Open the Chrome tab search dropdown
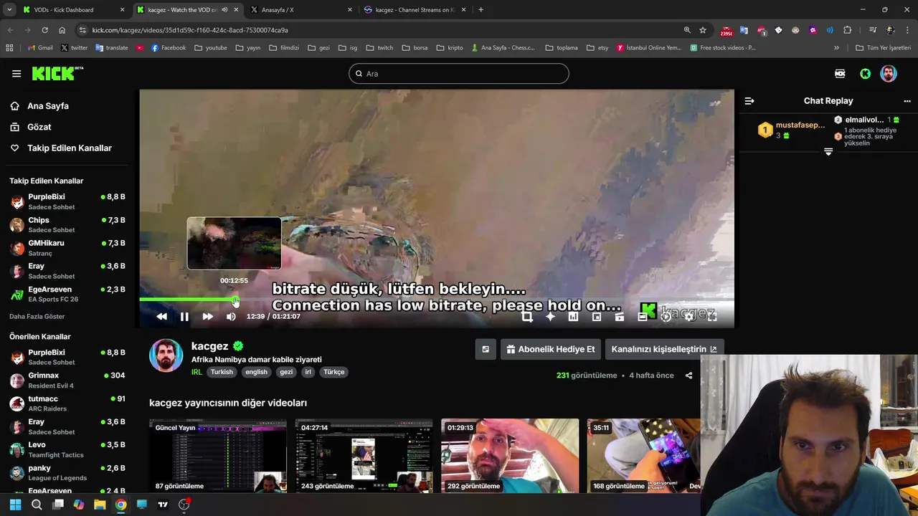The width and height of the screenshot is (918, 516). point(9,10)
